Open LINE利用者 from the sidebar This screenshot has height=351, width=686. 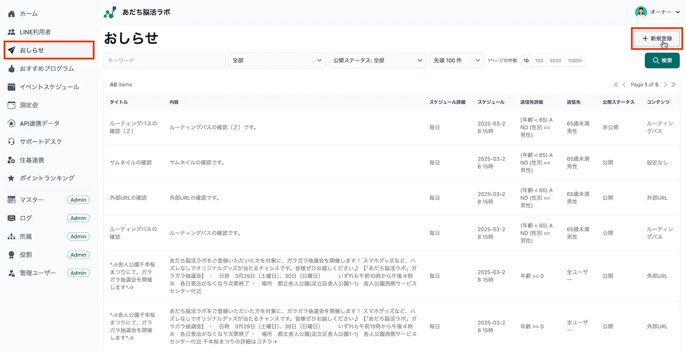[12, 32]
